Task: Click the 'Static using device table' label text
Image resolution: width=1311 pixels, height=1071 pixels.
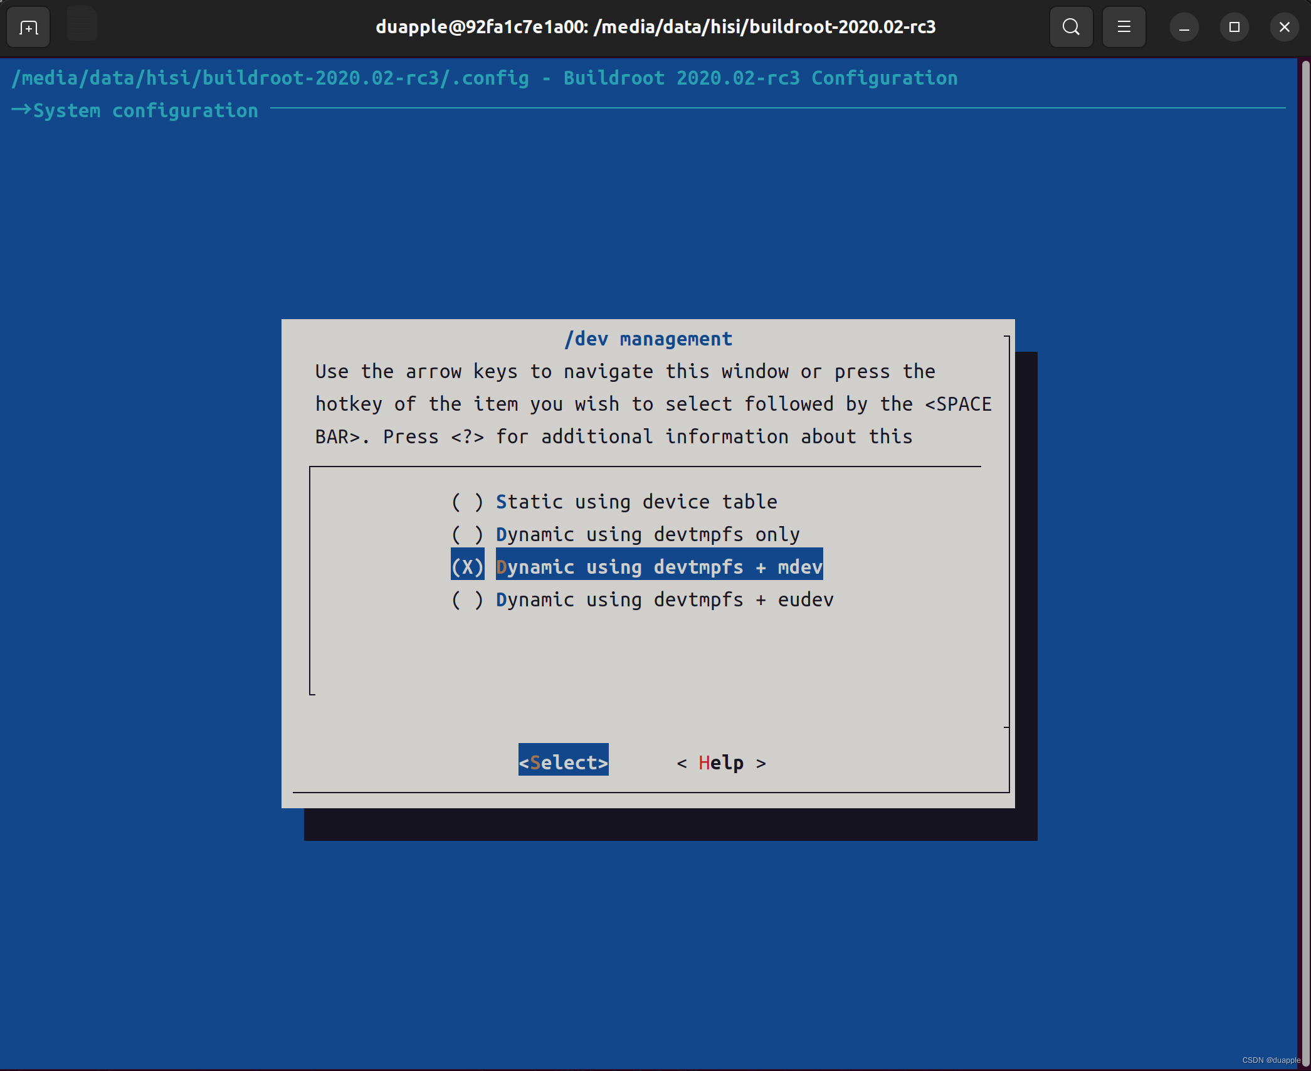Action: [x=636, y=501]
